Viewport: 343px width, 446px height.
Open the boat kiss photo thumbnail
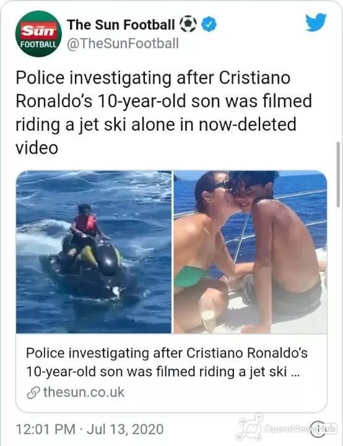[250, 252]
